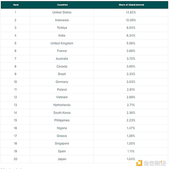Click the Singapore table cell
The height and width of the screenshot is (169, 169).
tap(62, 144)
